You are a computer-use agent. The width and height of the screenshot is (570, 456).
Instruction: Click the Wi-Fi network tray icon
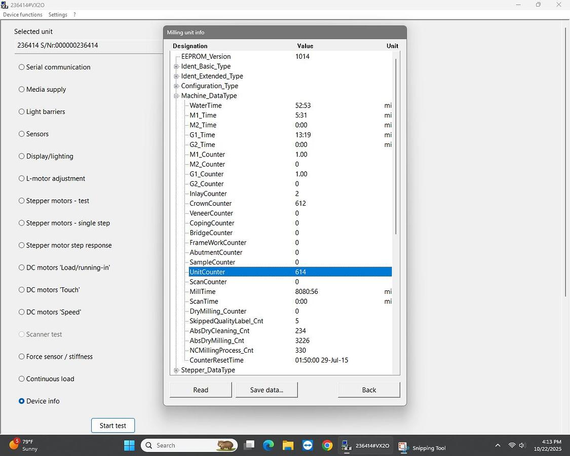click(x=512, y=445)
